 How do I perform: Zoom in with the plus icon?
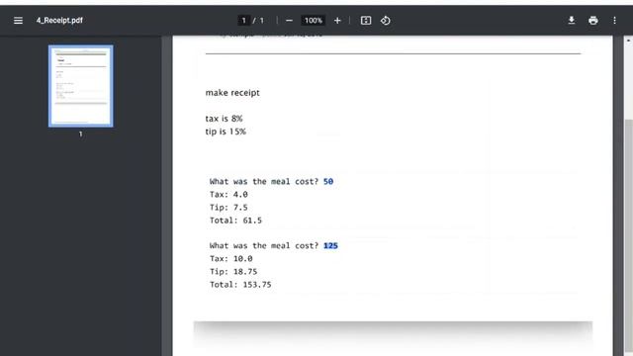[x=337, y=20]
